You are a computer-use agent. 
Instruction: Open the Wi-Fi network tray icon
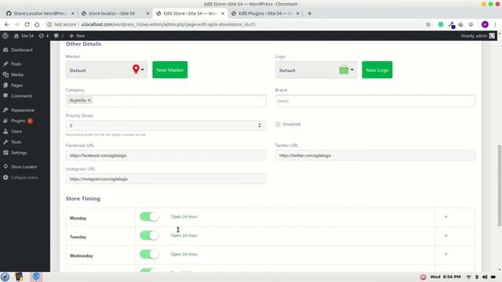pos(468,277)
